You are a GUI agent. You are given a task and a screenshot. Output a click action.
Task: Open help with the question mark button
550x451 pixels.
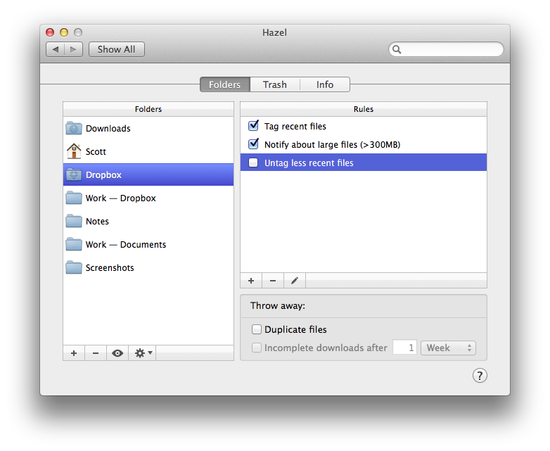coord(480,376)
